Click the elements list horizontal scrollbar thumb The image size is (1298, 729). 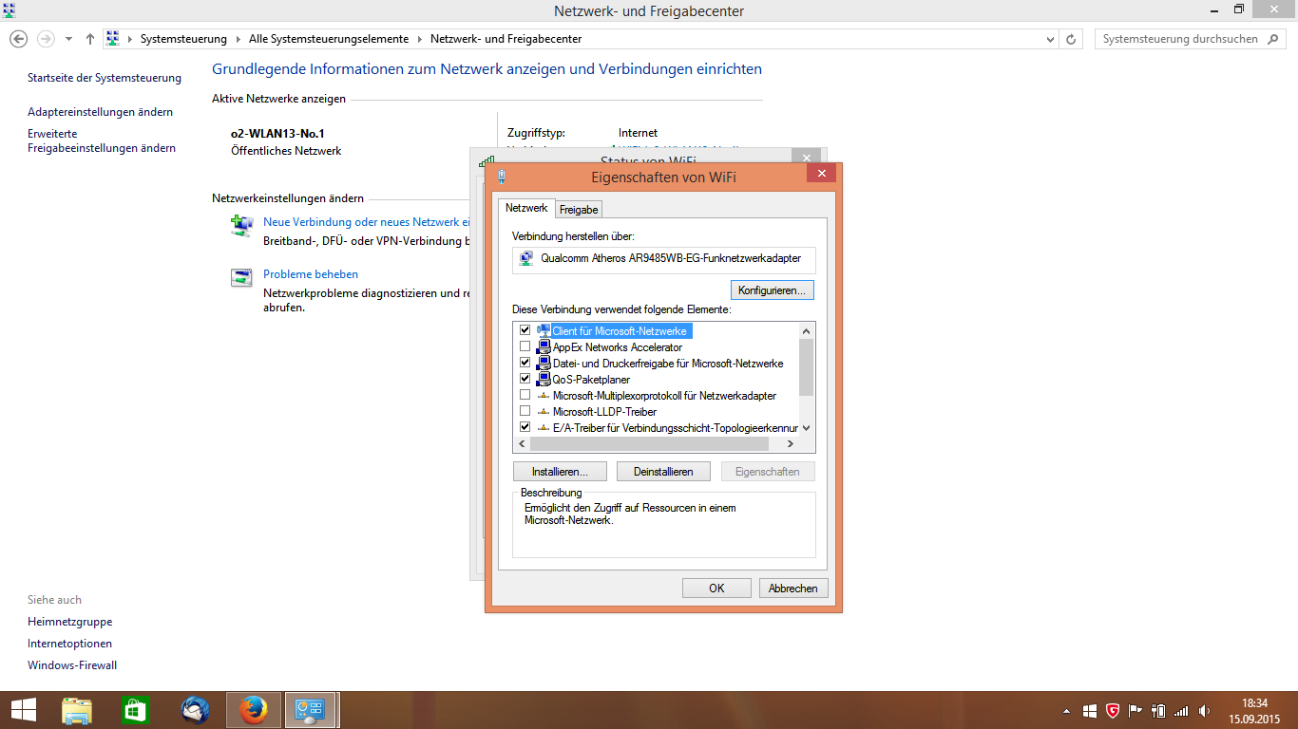click(647, 443)
